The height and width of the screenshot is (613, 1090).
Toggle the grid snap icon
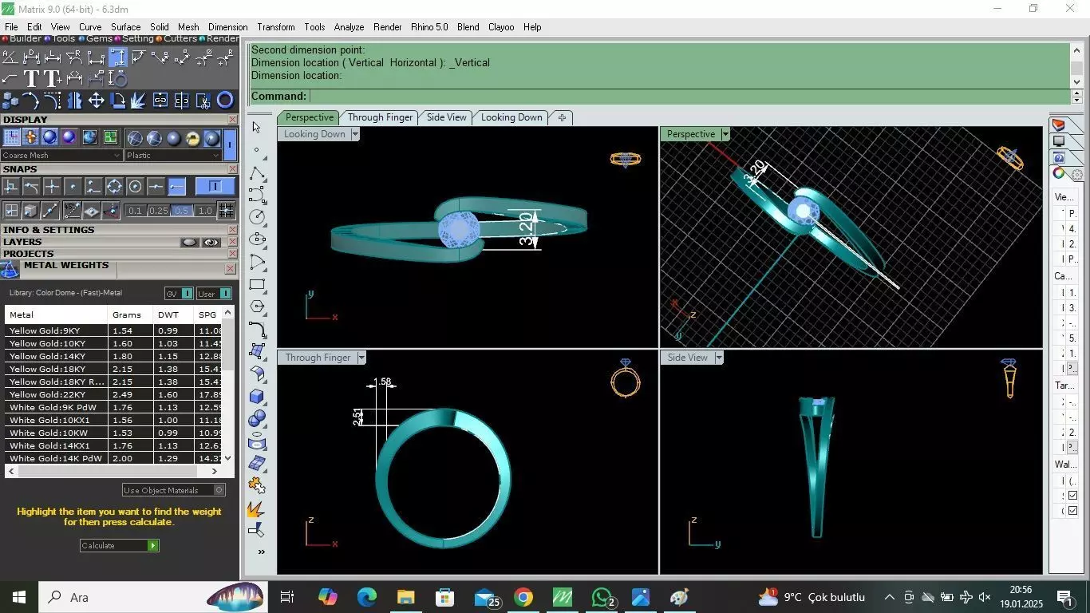tap(227, 211)
